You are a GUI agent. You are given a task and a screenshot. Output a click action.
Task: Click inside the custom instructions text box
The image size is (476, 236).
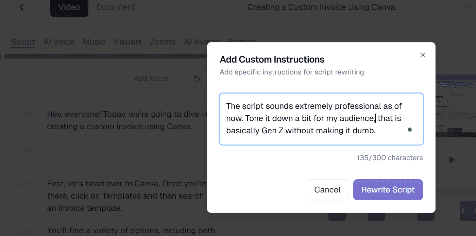(x=321, y=119)
